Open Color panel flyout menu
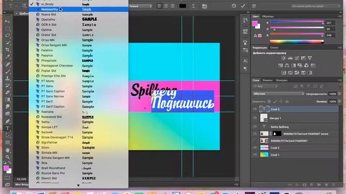 340,16
